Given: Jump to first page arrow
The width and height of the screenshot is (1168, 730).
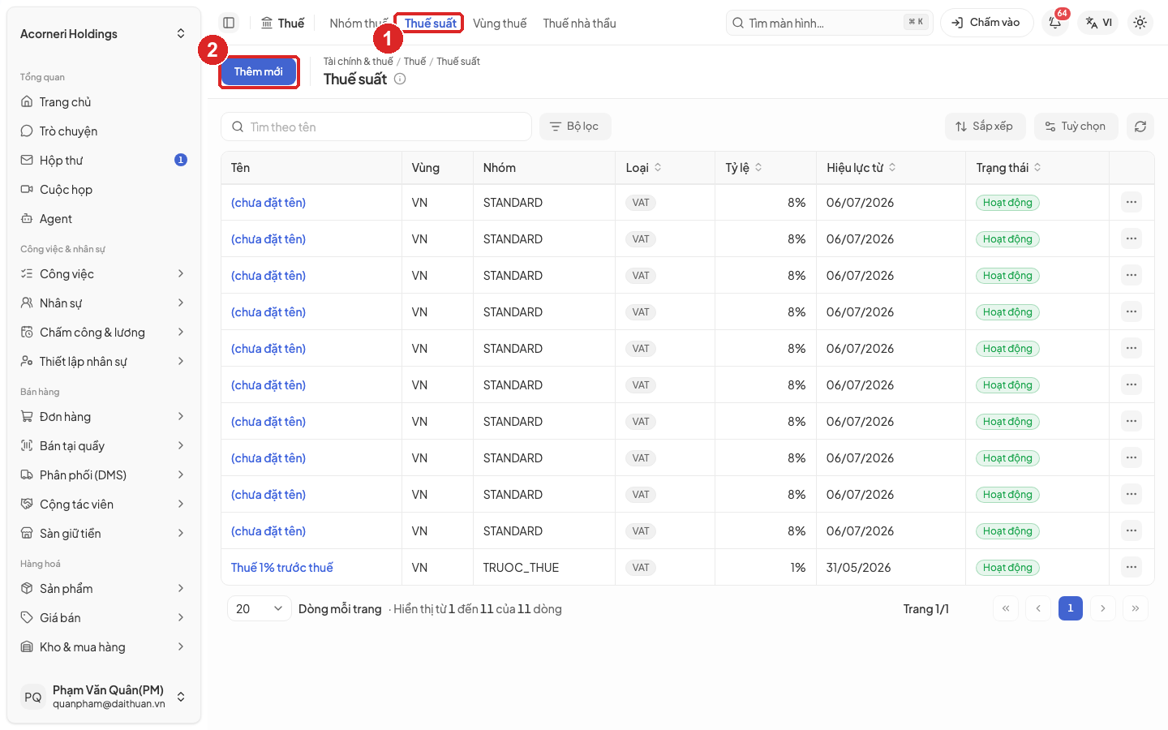Looking at the screenshot, I should 1005,608.
